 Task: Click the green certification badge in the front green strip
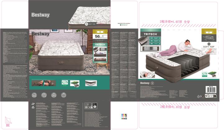coord(65,83)
